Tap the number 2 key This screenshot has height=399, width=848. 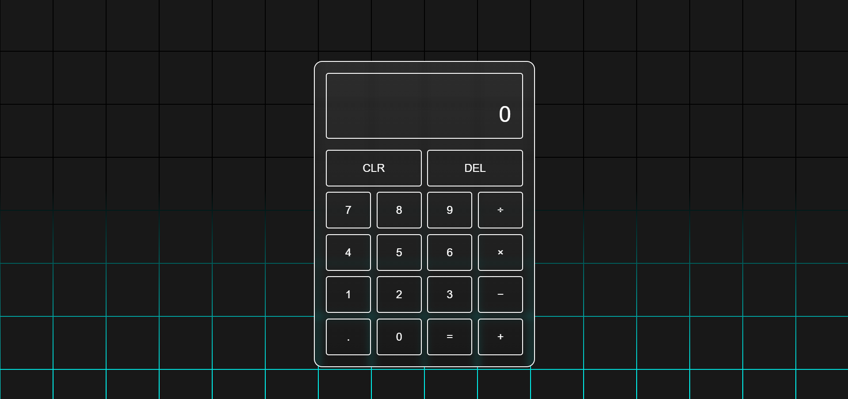[399, 294]
